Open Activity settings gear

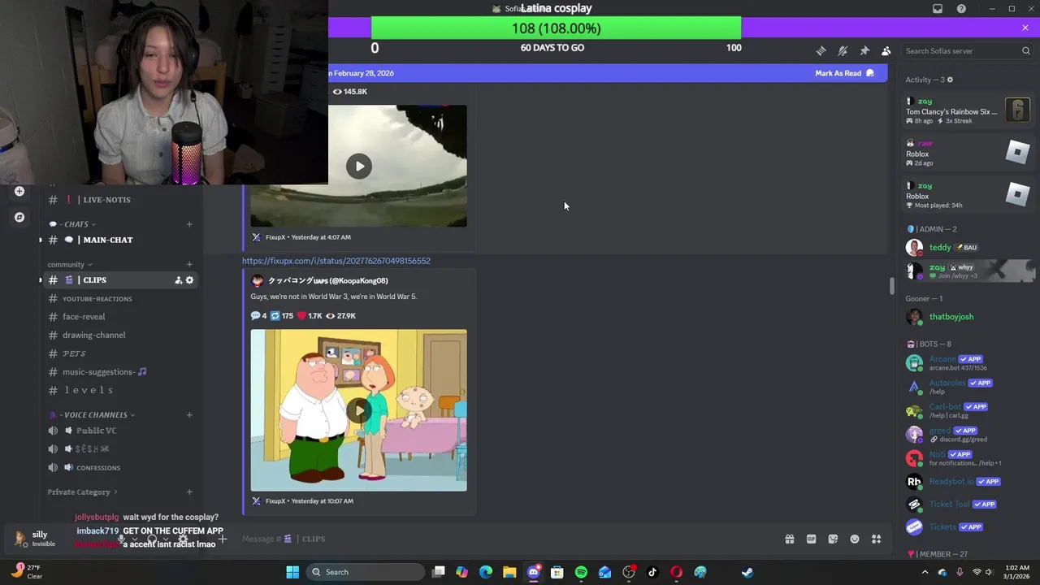(950, 80)
